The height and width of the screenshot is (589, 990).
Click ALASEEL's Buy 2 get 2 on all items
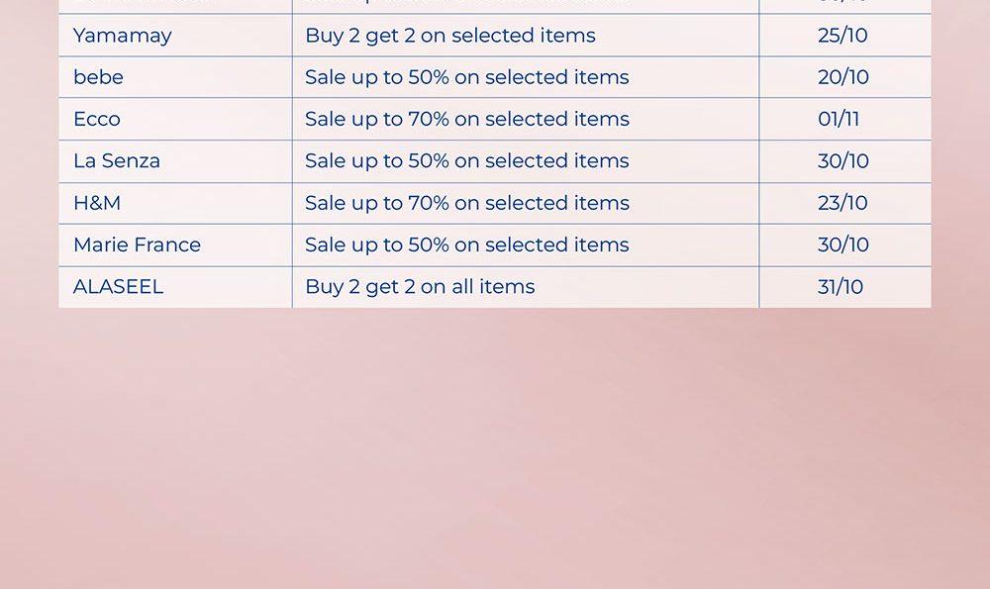(420, 287)
